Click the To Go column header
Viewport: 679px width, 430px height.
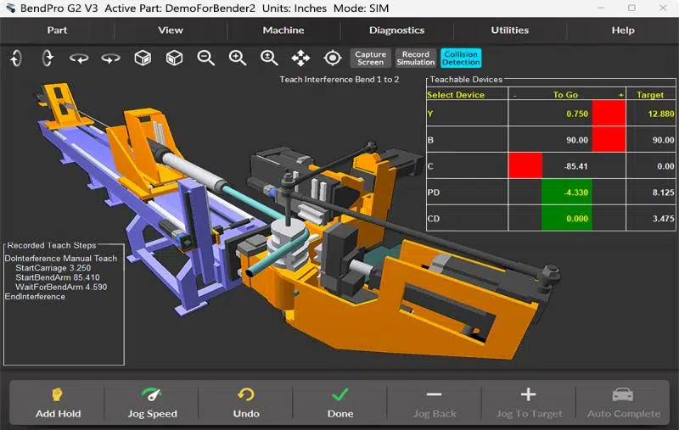pos(565,95)
